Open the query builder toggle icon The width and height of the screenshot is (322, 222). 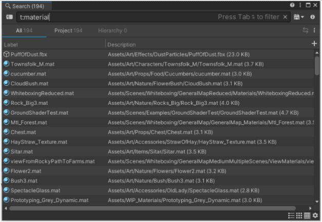pos(9,17)
